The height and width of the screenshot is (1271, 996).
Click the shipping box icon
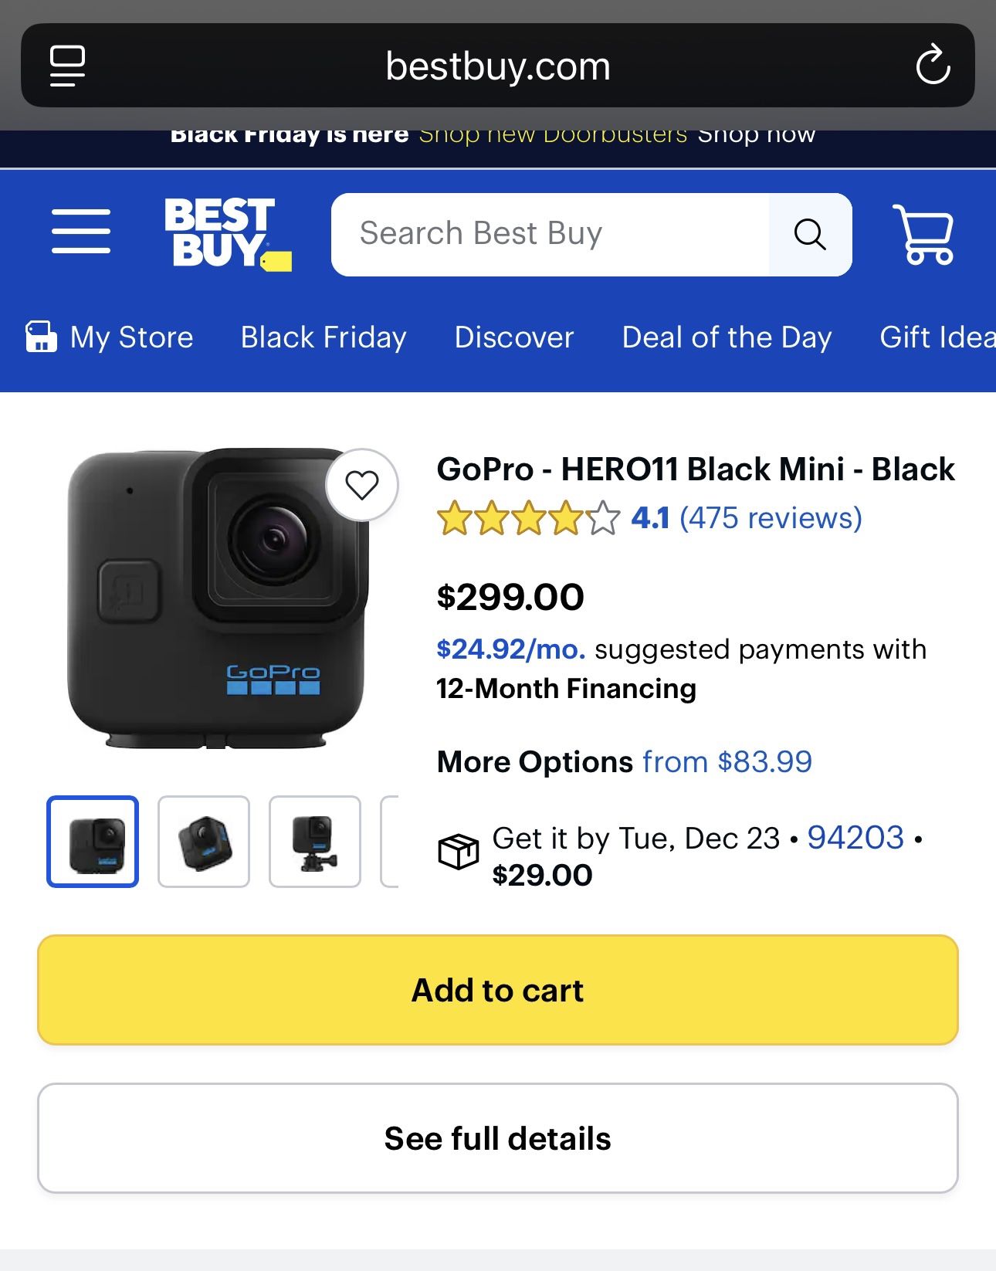coord(459,852)
